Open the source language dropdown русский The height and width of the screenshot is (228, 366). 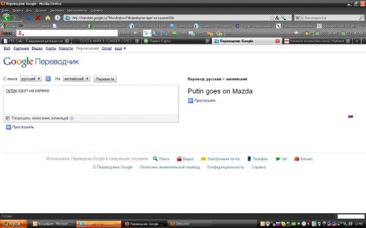[31, 79]
